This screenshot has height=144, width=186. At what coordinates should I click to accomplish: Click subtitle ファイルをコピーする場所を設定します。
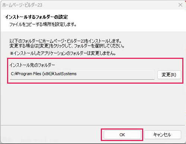(x=43, y=24)
